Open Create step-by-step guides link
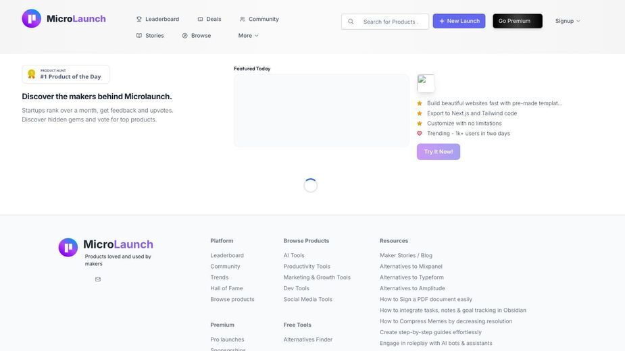625x351 pixels. 430,332
